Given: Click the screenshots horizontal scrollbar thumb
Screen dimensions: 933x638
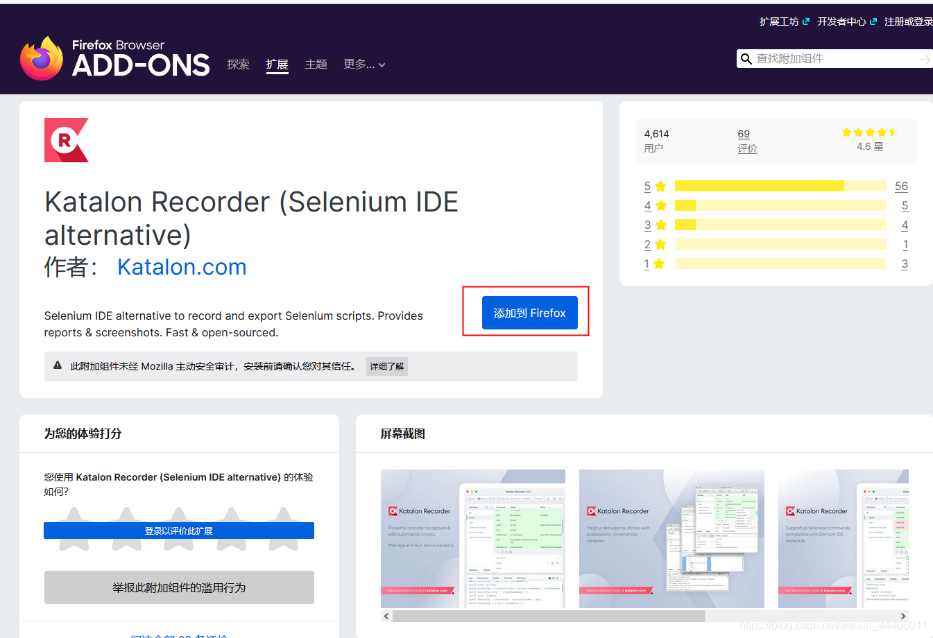Looking at the screenshot, I should click(x=549, y=616).
